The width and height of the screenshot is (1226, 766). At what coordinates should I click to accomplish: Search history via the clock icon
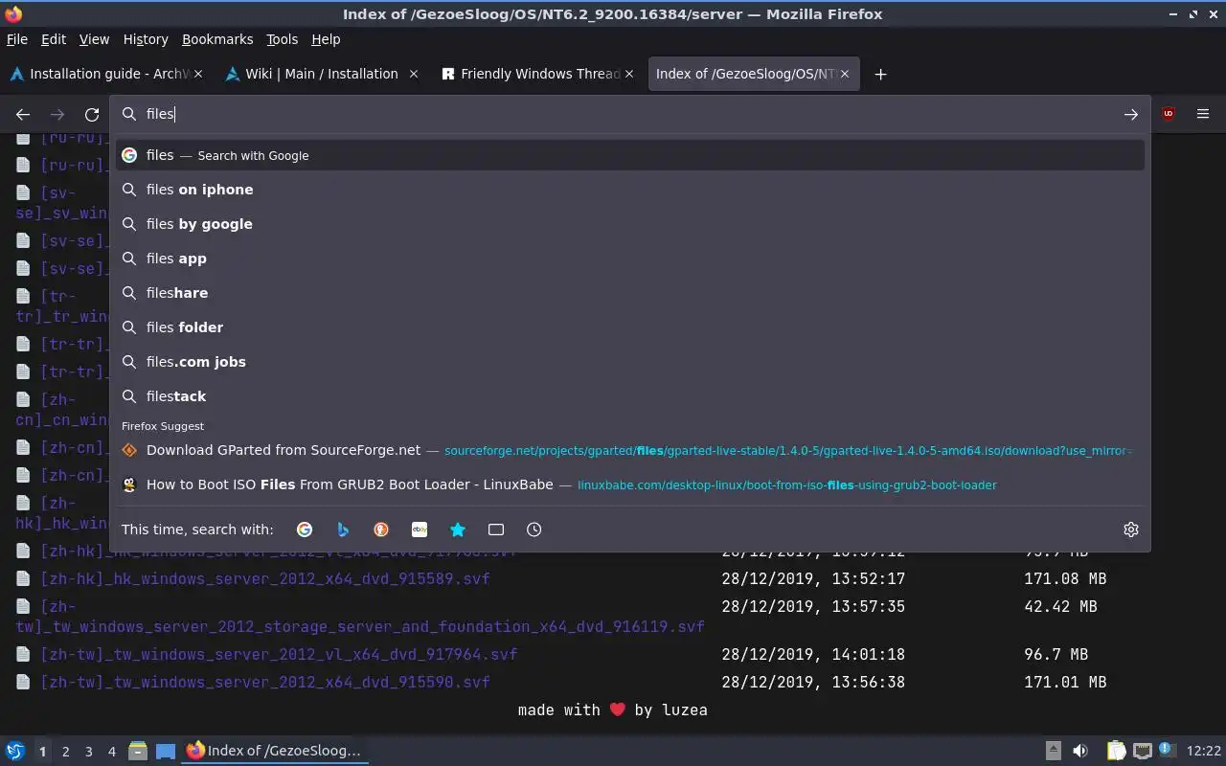(534, 529)
